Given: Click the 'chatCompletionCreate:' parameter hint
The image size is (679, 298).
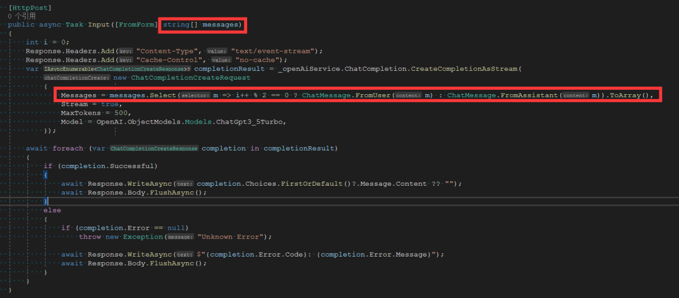Looking at the screenshot, I should [77, 77].
